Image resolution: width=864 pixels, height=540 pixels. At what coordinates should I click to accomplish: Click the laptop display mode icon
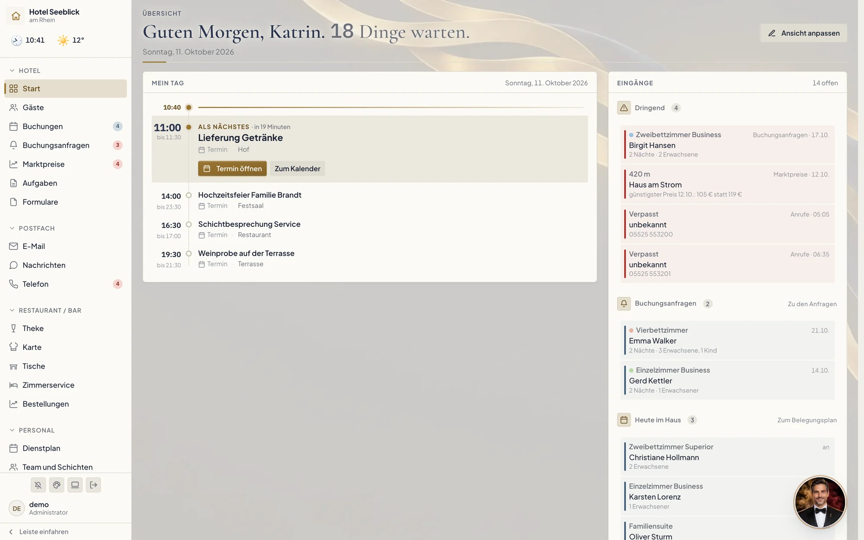[x=75, y=485]
